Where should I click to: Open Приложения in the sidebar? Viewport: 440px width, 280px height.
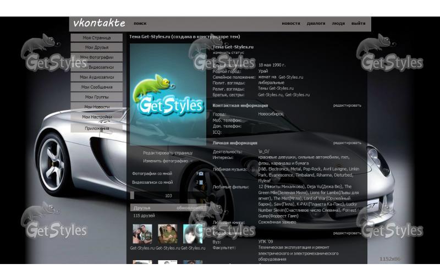tap(97, 128)
